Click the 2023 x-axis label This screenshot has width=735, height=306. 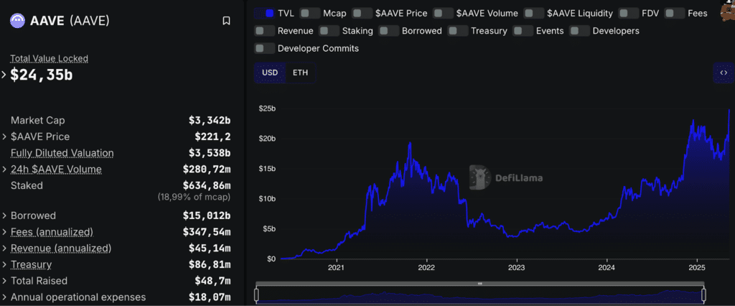[517, 267]
